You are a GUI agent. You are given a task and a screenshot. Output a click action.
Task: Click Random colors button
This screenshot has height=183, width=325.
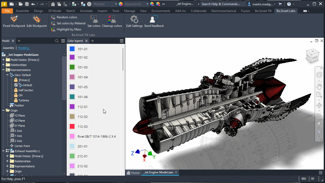pos(64,17)
